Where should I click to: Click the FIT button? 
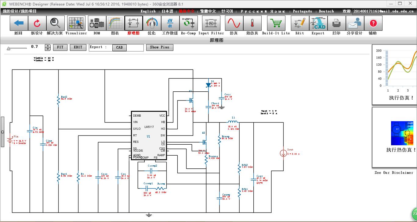(x=60, y=47)
